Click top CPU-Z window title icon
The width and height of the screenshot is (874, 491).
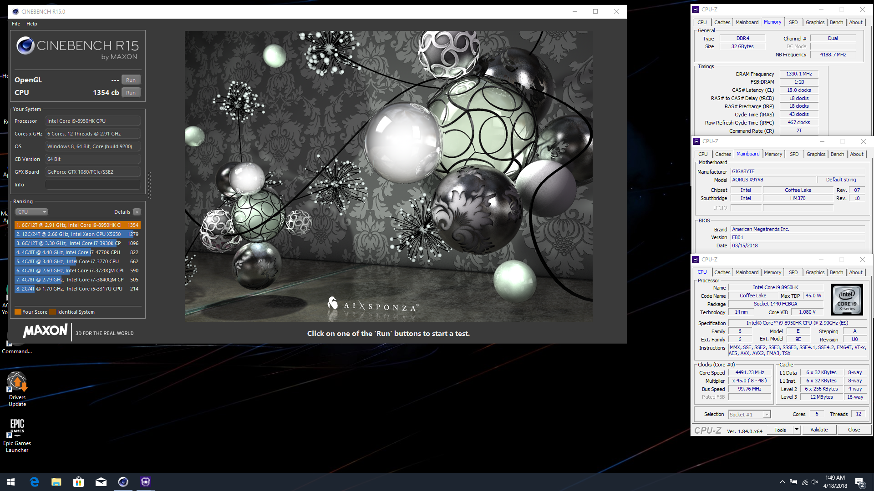696,9
